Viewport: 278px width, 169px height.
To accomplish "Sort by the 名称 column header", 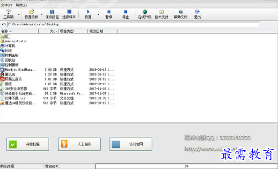I will click(x=19, y=31).
